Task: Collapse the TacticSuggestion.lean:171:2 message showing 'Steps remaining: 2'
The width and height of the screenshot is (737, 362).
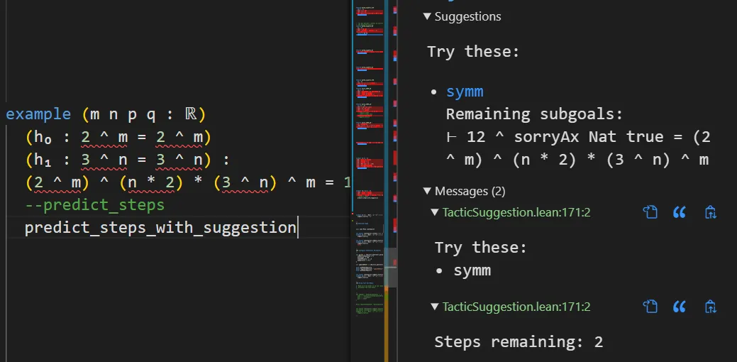Action: coord(436,307)
